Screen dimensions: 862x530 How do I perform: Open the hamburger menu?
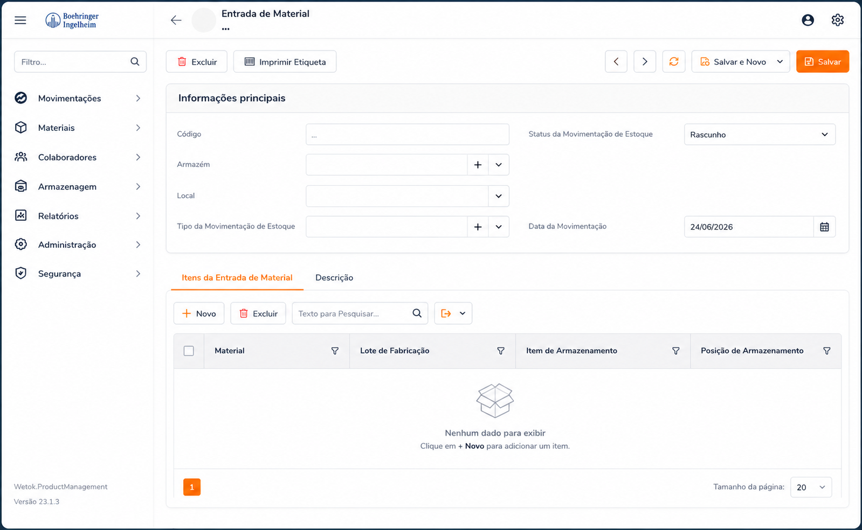[20, 20]
